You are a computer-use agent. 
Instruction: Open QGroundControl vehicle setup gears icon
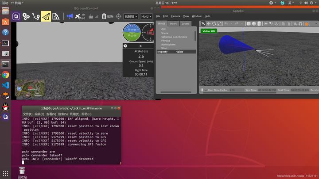(26, 16)
